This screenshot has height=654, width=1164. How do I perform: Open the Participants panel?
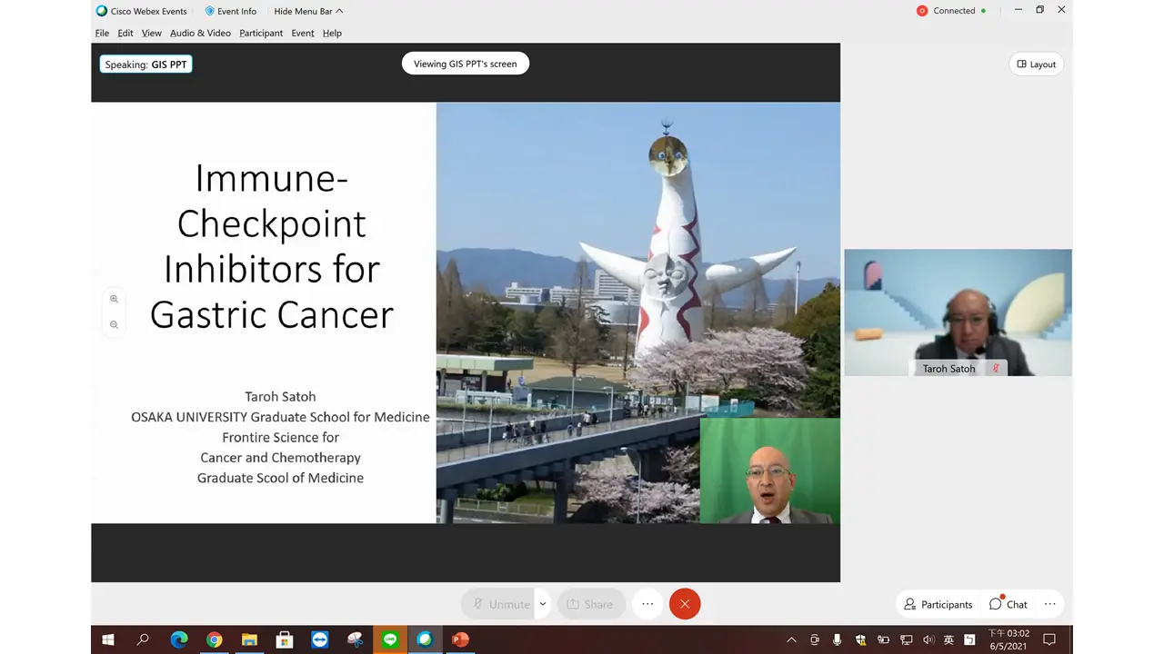point(938,604)
